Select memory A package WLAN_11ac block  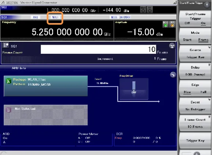click(x=45, y=86)
